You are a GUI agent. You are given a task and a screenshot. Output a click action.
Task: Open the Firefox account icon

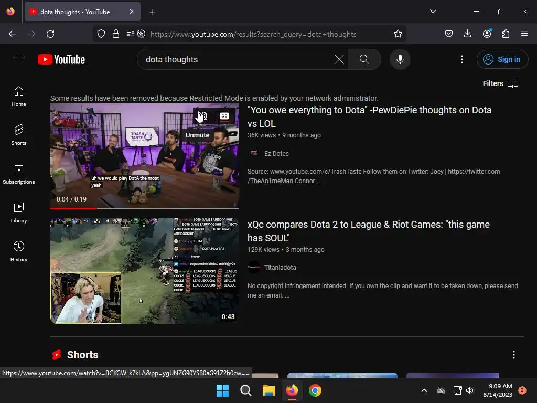pyautogui.click(x=487, y=34)
